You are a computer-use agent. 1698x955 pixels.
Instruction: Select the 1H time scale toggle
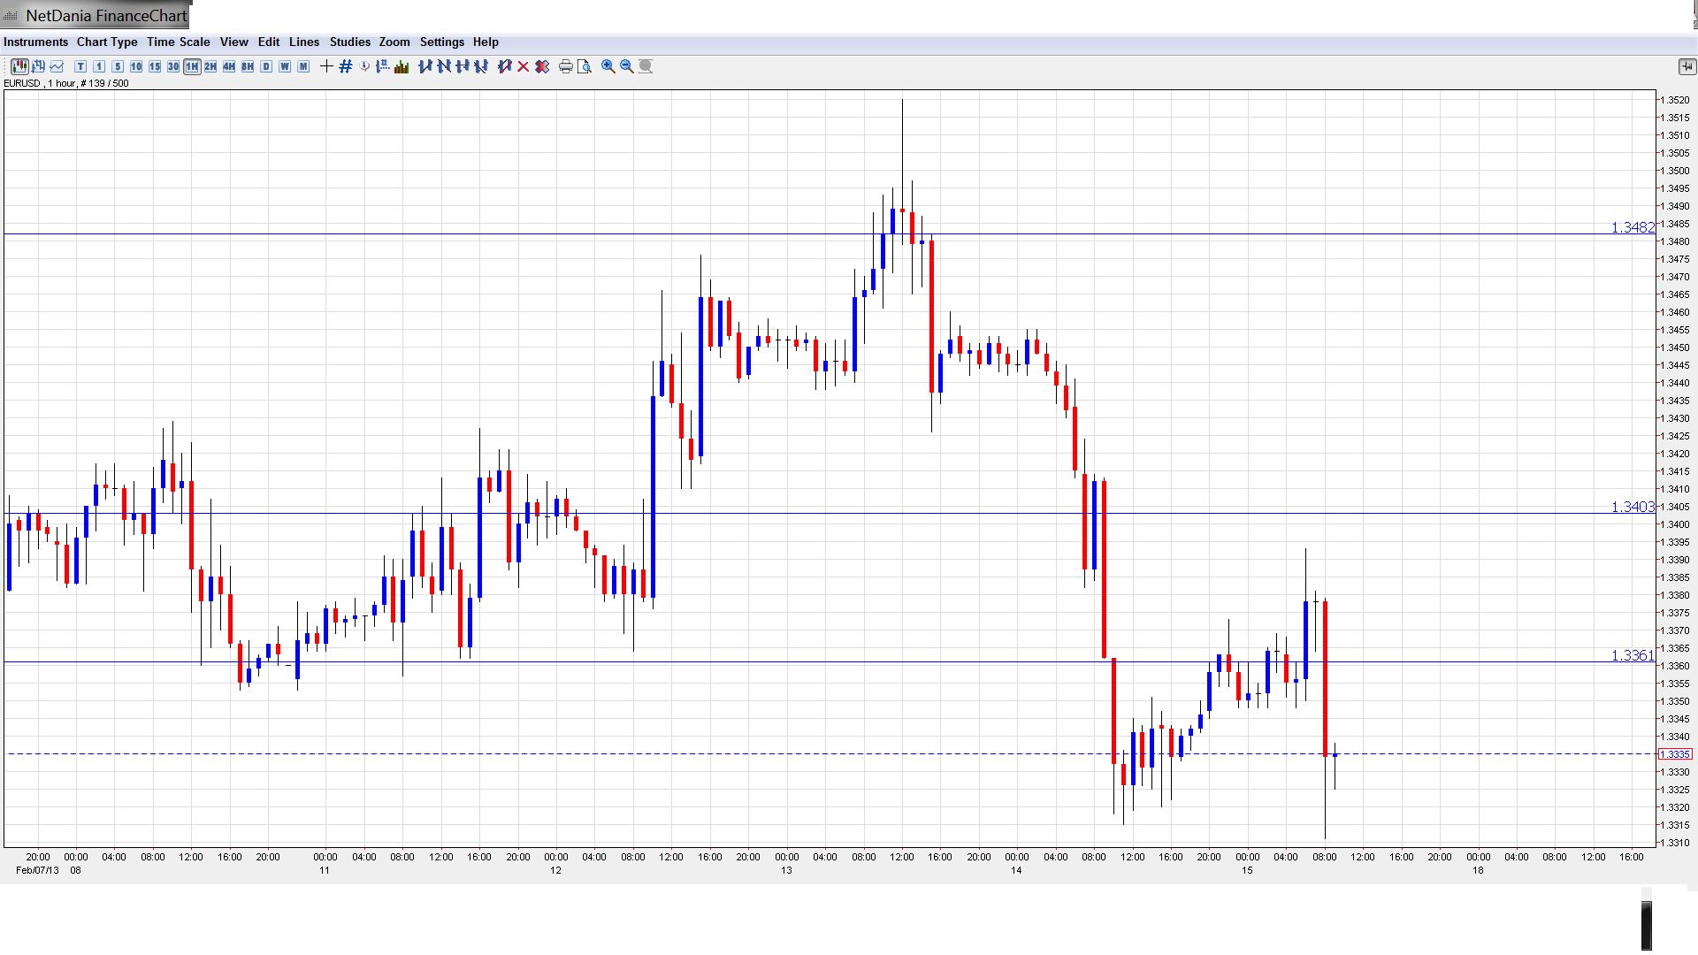[192, 66]
